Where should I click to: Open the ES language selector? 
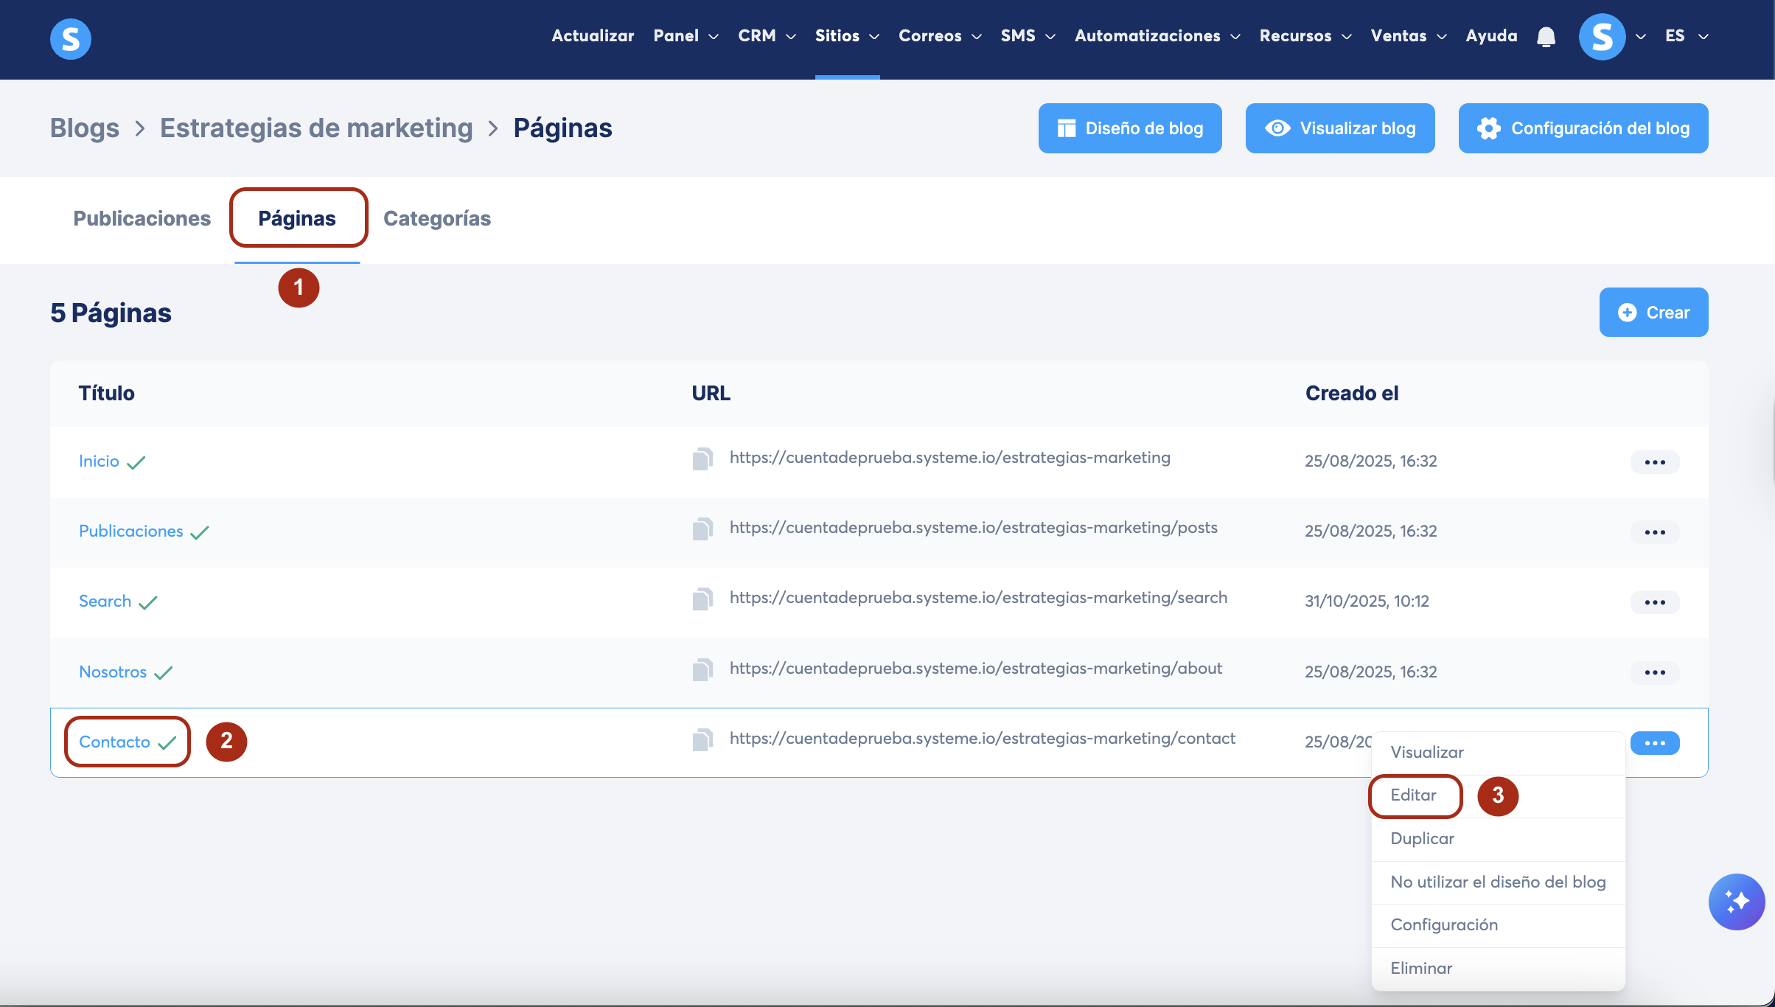tap(1686, 36)
